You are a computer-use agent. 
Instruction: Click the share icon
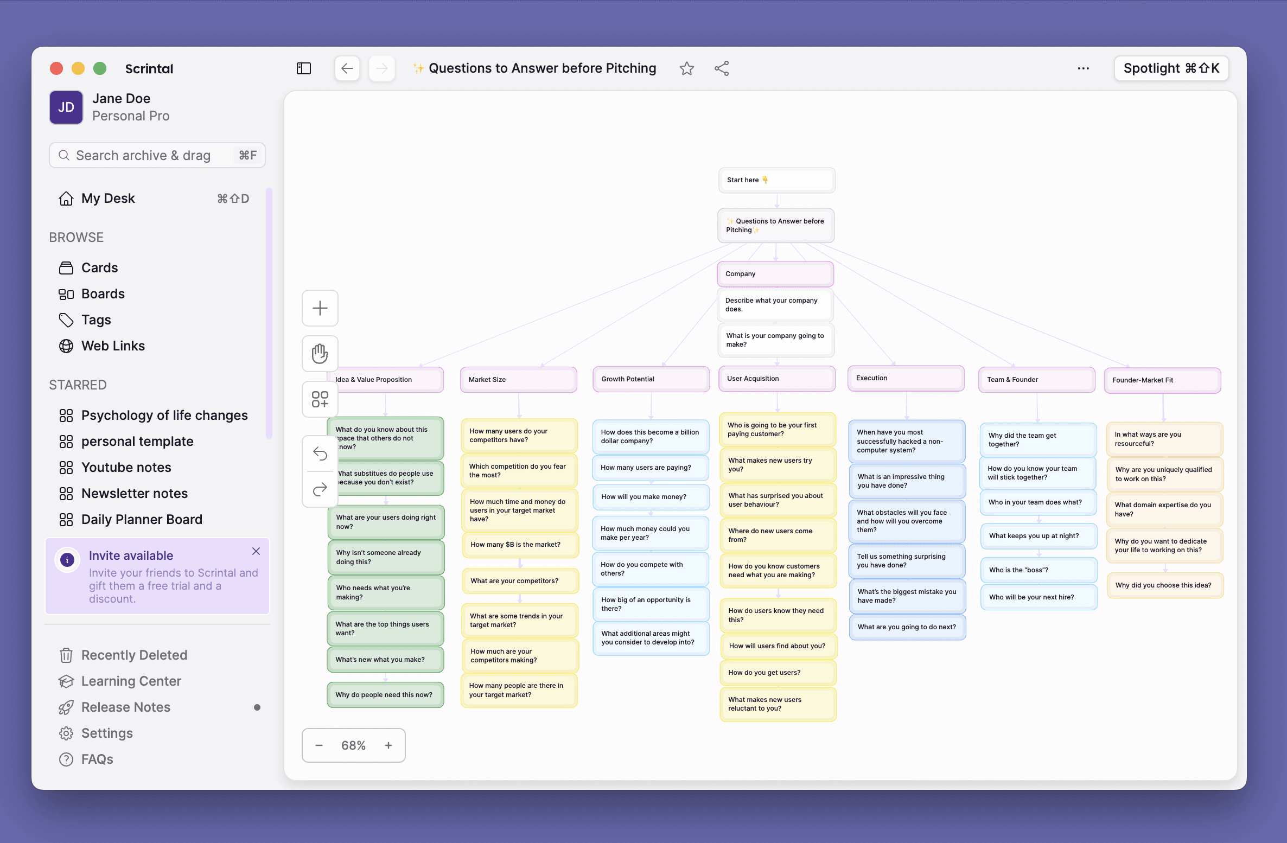click(722, 68)
